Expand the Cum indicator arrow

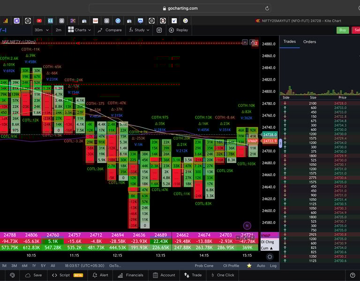click(x=271, y=248)
